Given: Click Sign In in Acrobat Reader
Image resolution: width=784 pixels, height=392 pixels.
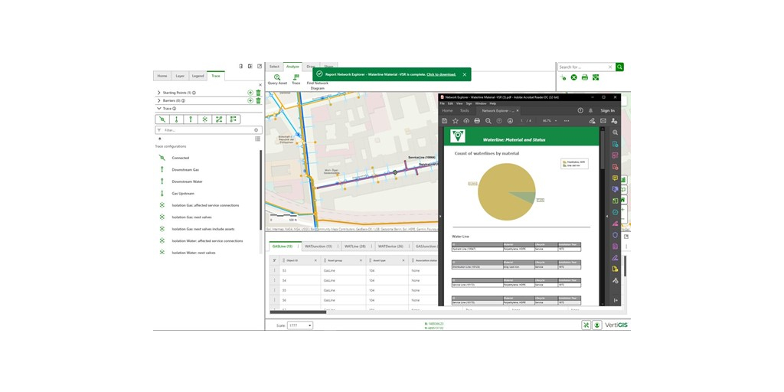Looking at the screenshot, I should 607,110.
